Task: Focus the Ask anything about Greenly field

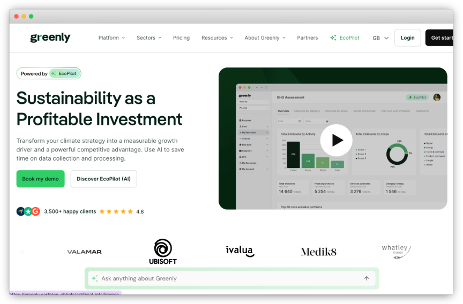Action: 232,278
